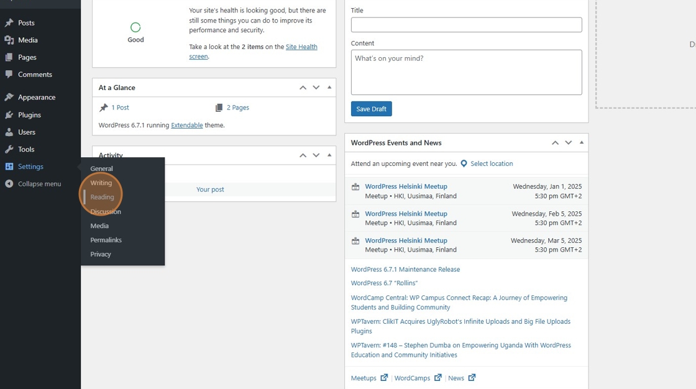696x389 pixels.
Task: Open WPTavern #148 Stephen Dumba link
Action: click(460, 350)
